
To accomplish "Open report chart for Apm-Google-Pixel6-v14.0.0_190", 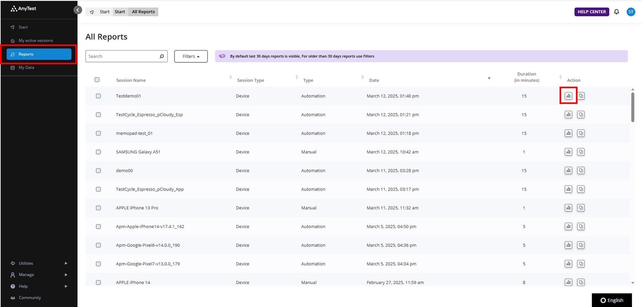I will 568,245.
